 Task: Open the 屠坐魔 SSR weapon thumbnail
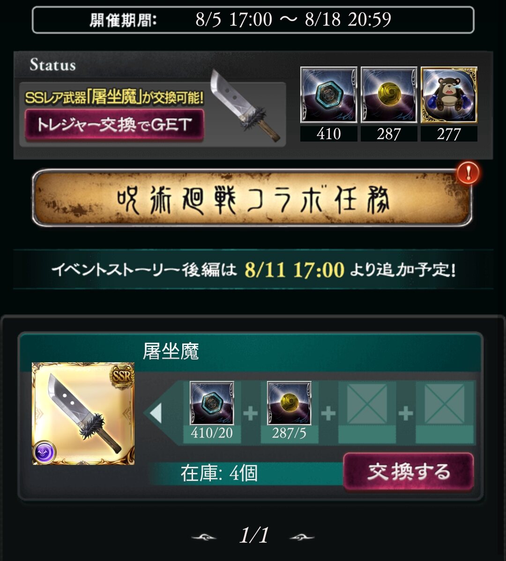point(83,413)
